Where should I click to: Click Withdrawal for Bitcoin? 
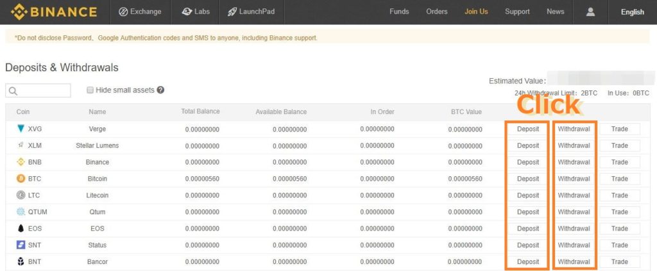click(x=574, y=179)
